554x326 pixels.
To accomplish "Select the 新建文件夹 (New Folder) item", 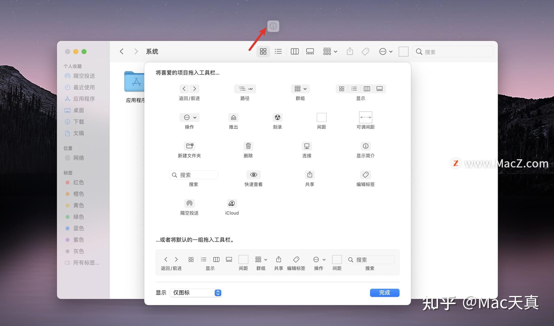I will tap(189, 146).
